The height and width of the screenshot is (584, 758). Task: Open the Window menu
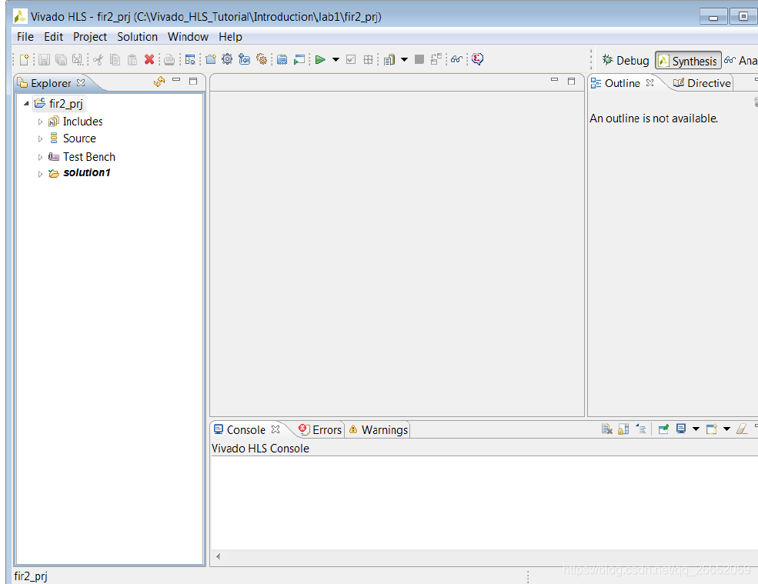click(x=188, y=37)
